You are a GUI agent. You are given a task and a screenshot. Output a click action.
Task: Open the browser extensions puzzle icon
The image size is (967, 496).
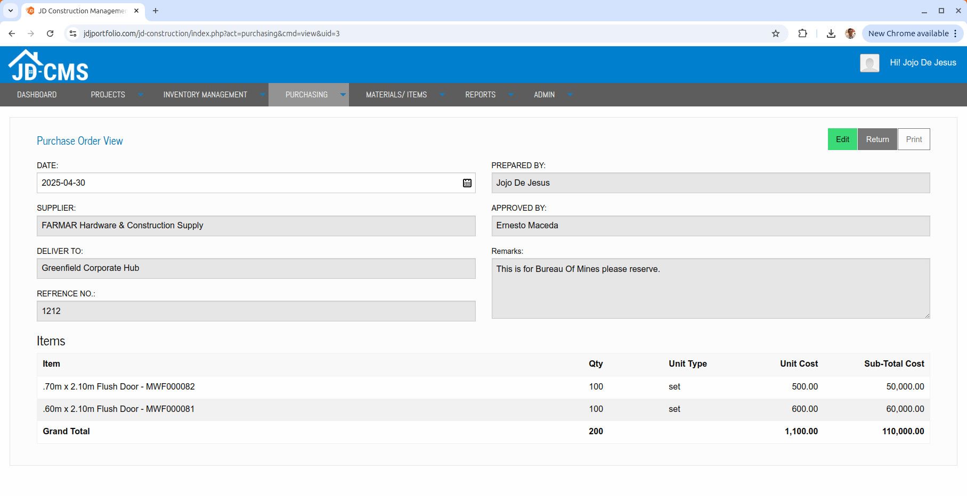click(802, 34)
